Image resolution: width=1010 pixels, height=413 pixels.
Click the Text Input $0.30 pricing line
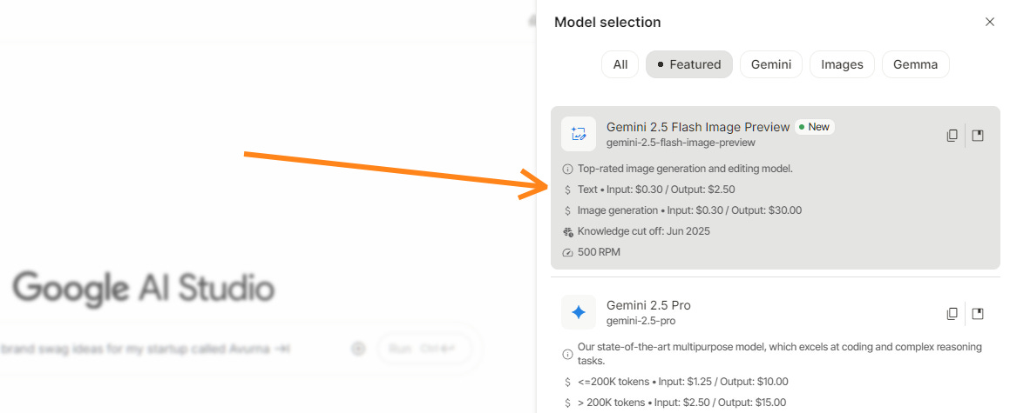click(656, 190)
